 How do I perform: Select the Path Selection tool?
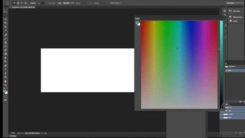pyautogui.click(x=5, y=73)
